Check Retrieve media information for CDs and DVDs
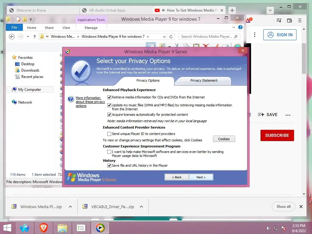The image size is (312, 234). [109, 97]
